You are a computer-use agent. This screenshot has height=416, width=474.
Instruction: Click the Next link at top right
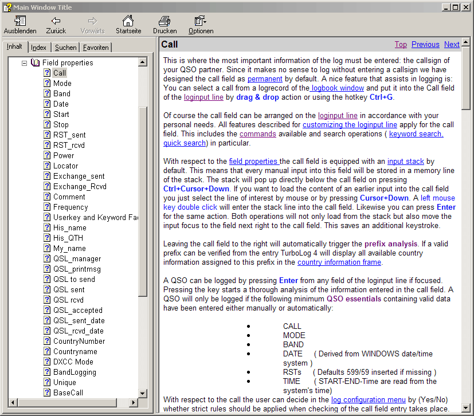point(452,44)
